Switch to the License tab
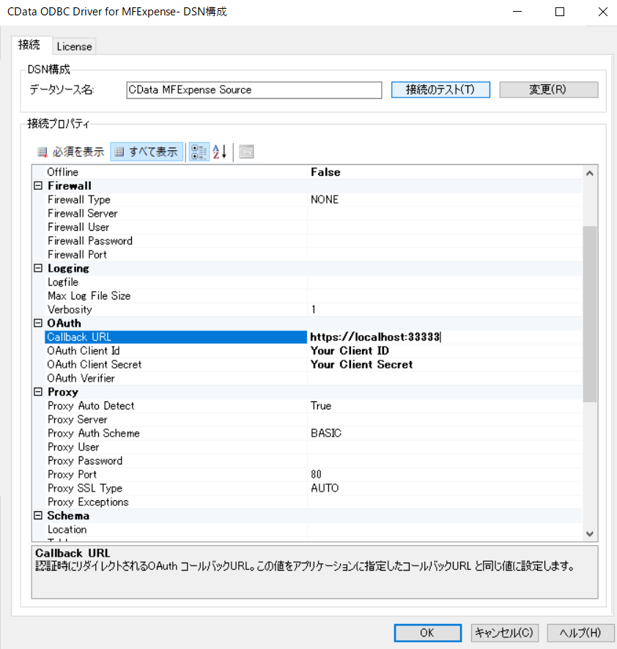617x649 pixels. (x=74, y=46)
